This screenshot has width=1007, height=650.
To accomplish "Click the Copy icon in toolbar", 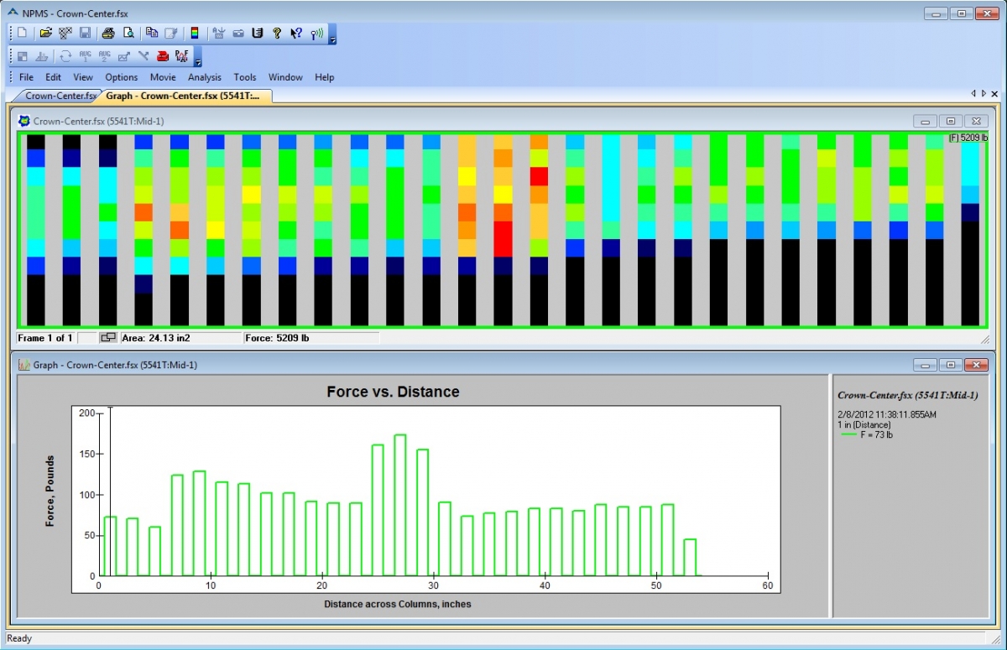I will click(x=152, y=34).
